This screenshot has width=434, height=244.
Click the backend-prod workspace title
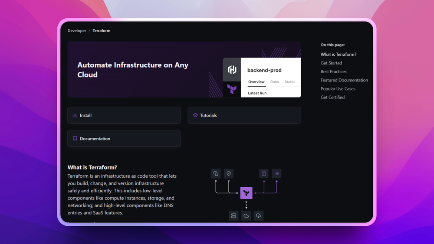tap(264, 70)
